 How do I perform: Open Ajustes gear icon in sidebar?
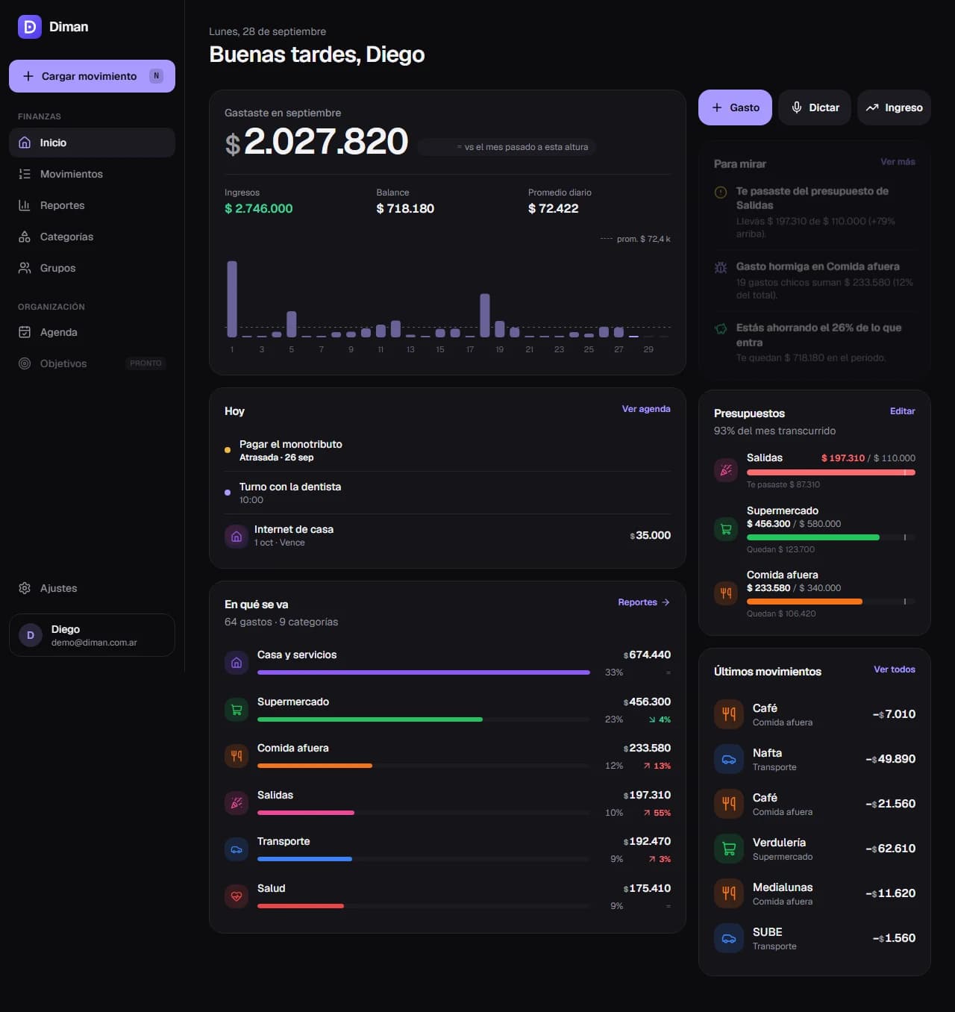click(x=25, y=588)
